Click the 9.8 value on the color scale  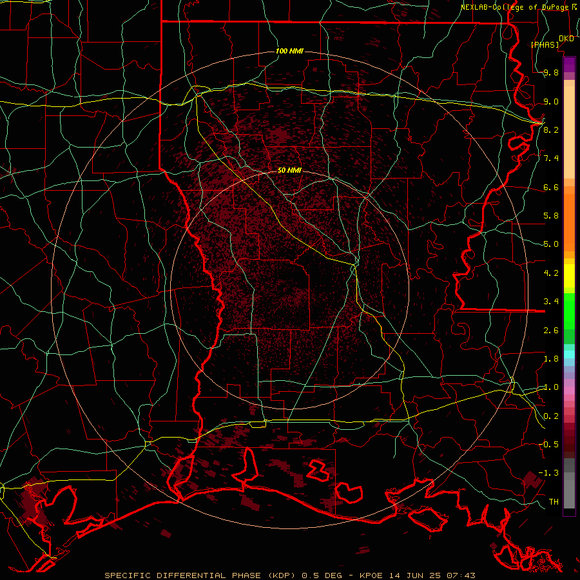click(551, 72)
